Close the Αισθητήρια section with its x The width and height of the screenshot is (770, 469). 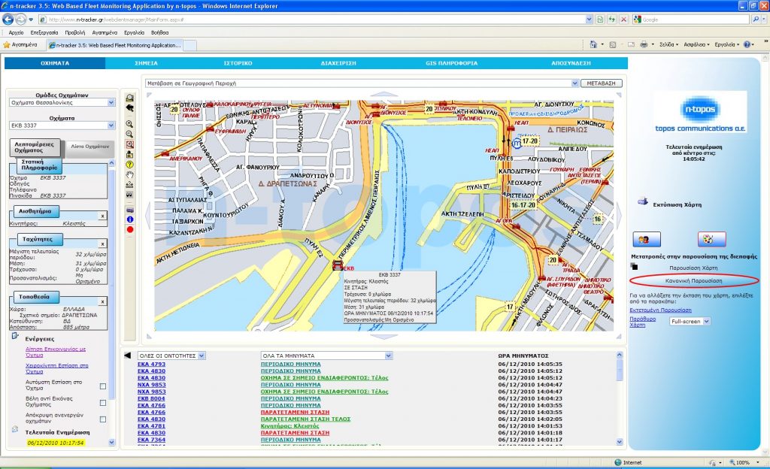click(x=102, y=216)
